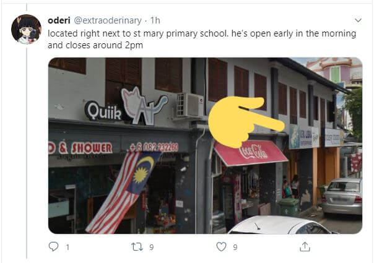Screen dimensions: 374x263
Task: Click the reply speech bubble icon
Action: (x=53, y=246)
